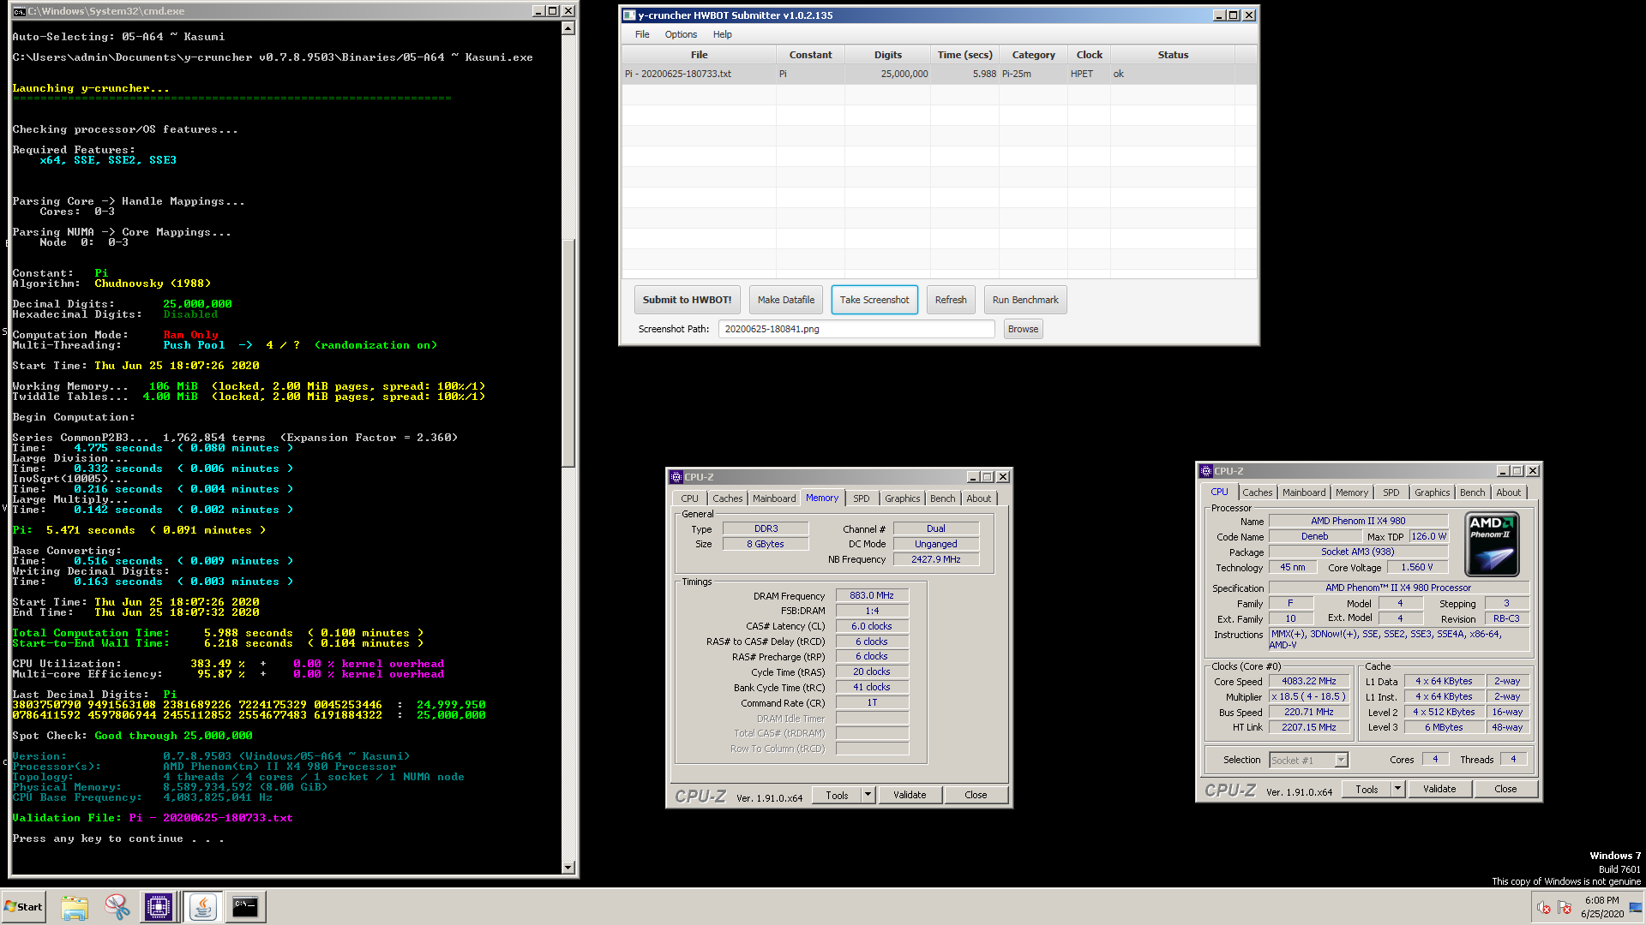Click Refresh button in HWBOT Submitter
The width and height of the screenshot is (1646, 925).
pyautogui.click(x=951, y=300)
